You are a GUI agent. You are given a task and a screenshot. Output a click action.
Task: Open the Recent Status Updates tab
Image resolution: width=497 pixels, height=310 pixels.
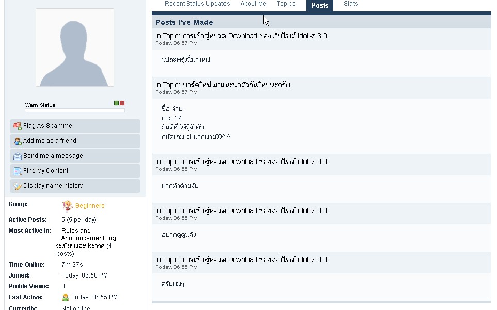pos(197,4)
